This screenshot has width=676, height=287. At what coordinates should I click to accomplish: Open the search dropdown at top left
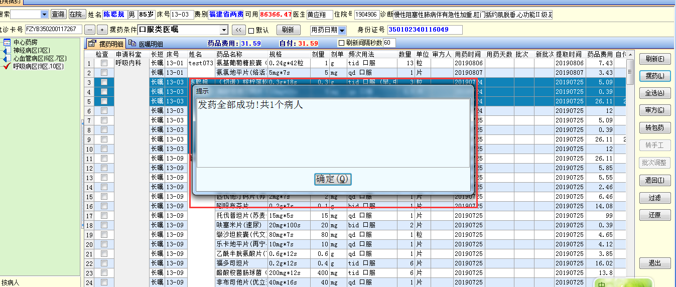coord(44,15)
